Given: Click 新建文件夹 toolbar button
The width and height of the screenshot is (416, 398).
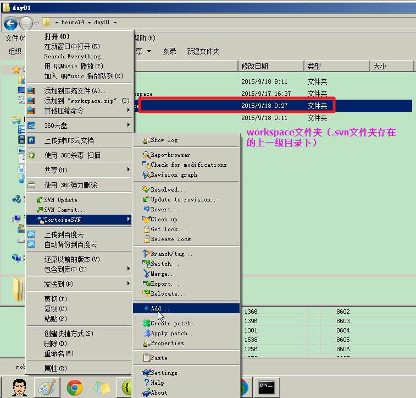Looking at the screenshot, I should point(203,51).
